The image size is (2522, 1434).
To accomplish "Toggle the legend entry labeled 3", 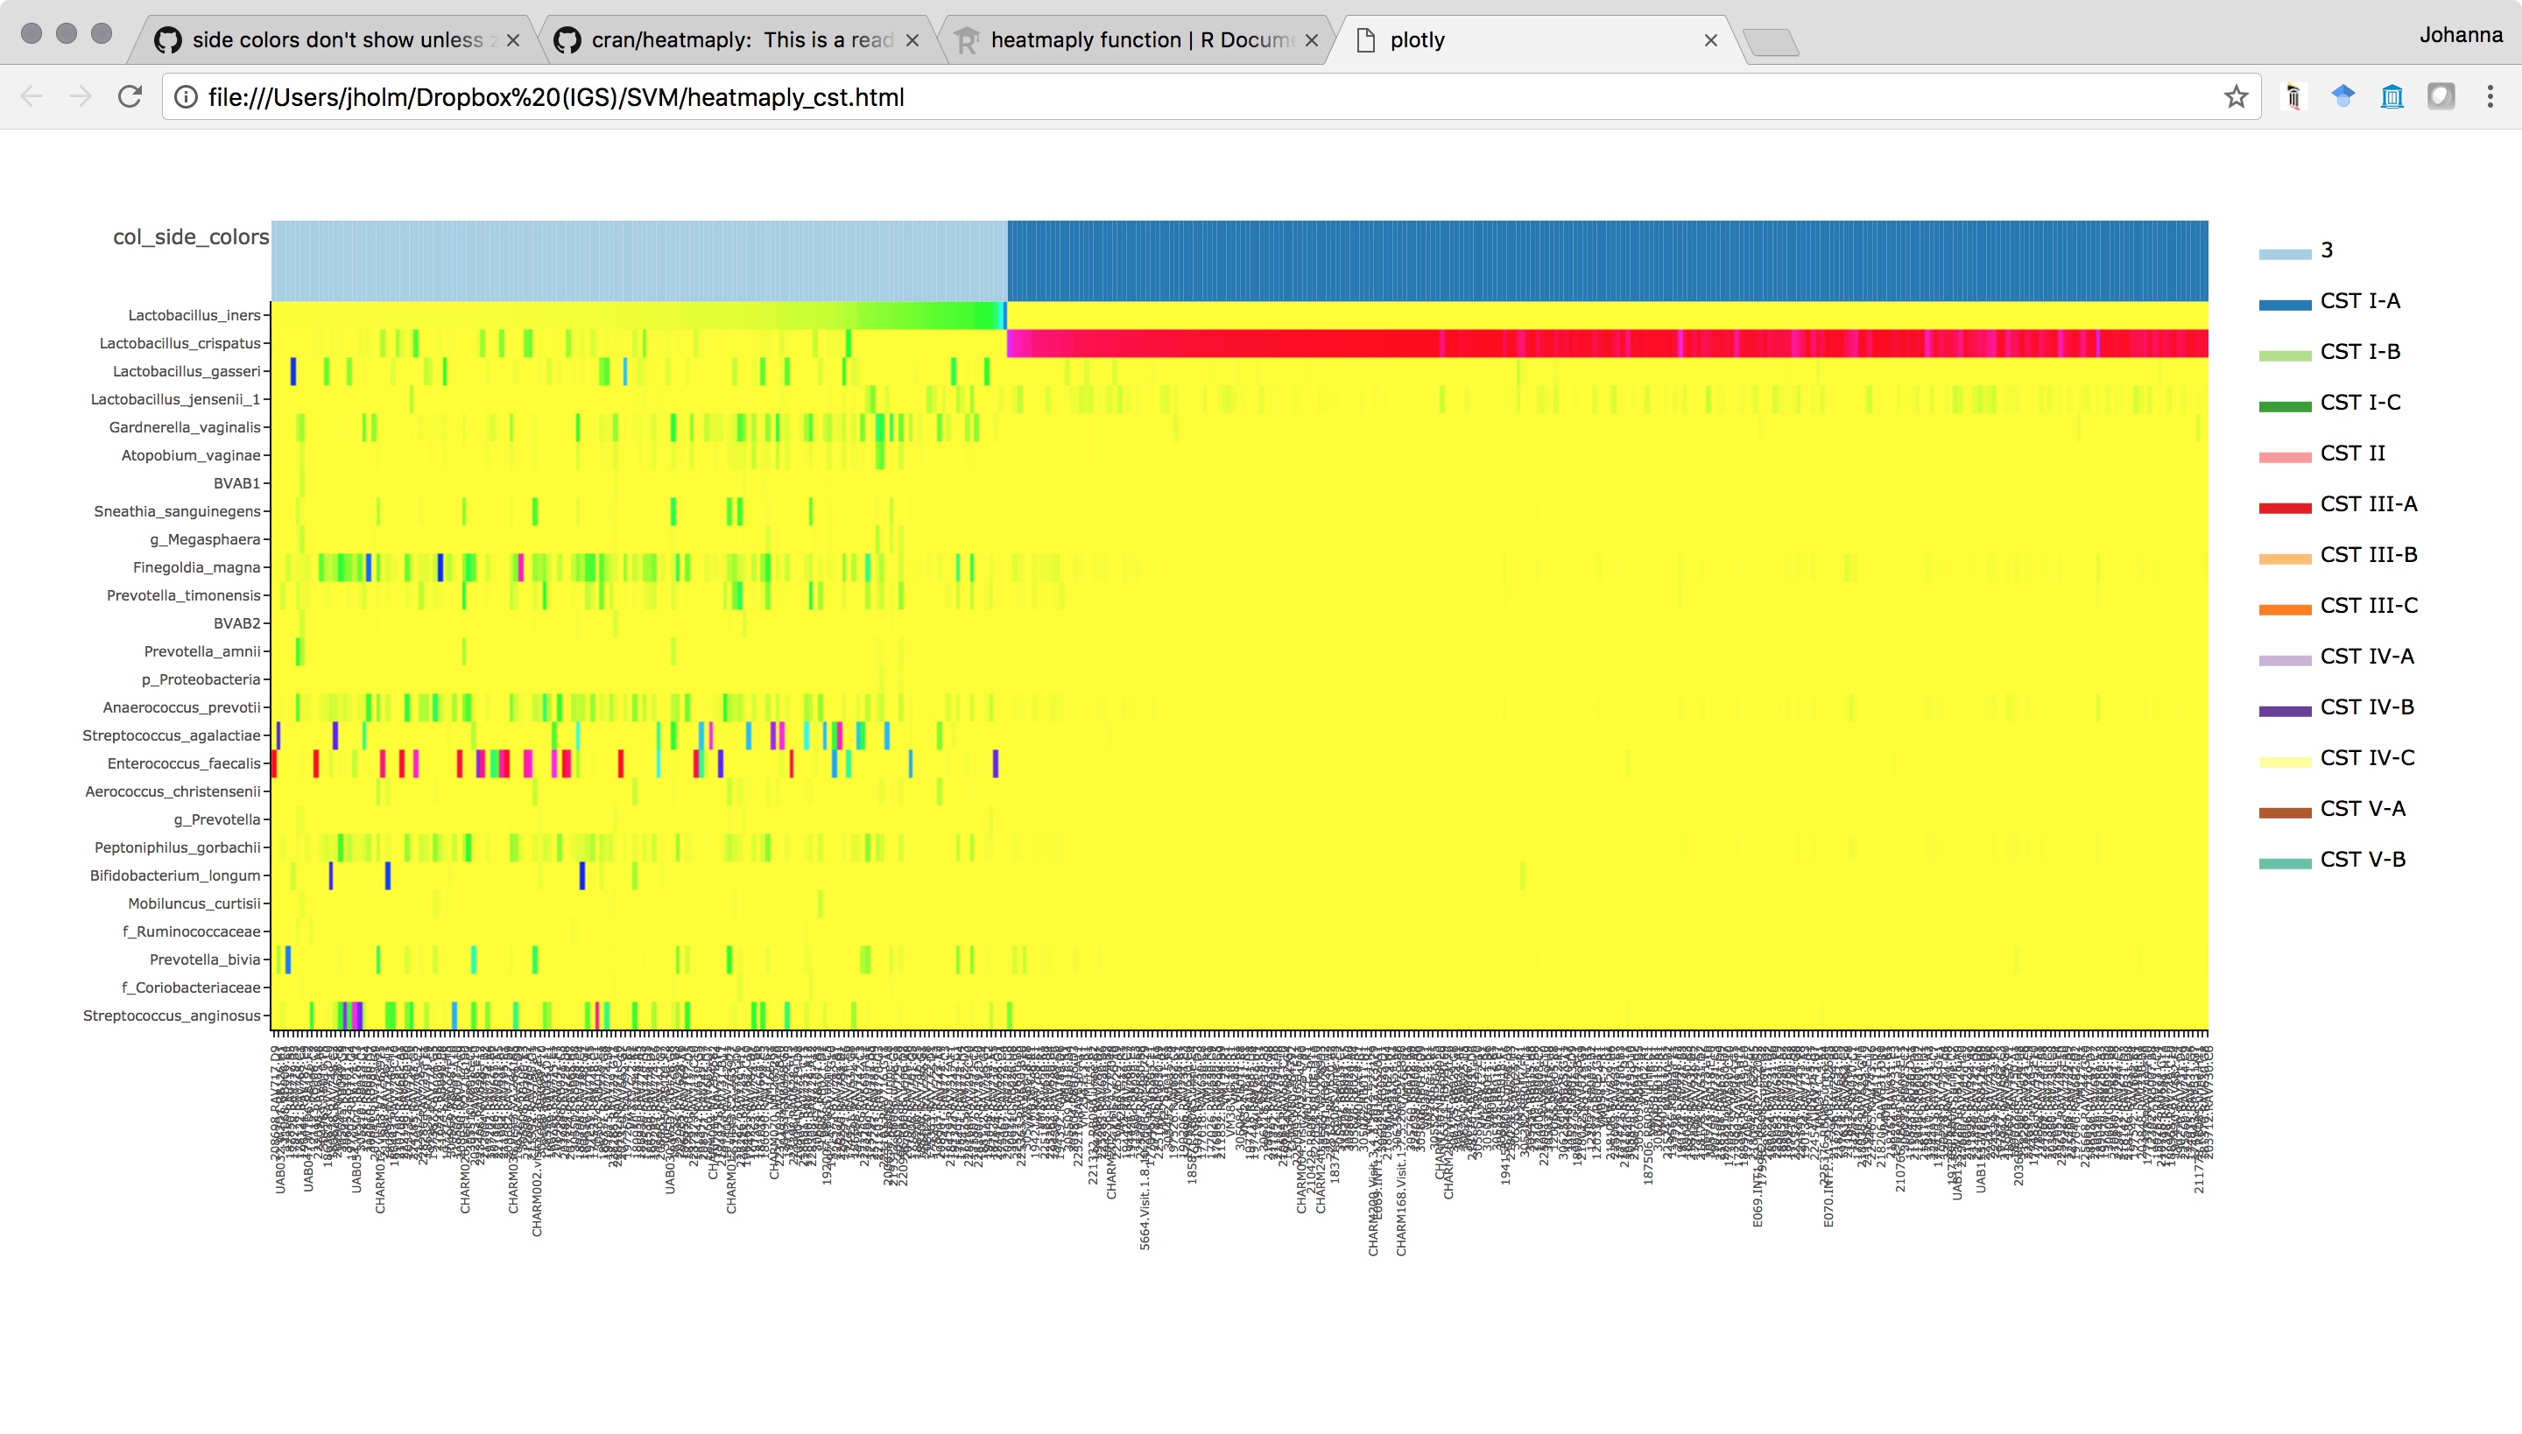I will [x=2328, y=250].
